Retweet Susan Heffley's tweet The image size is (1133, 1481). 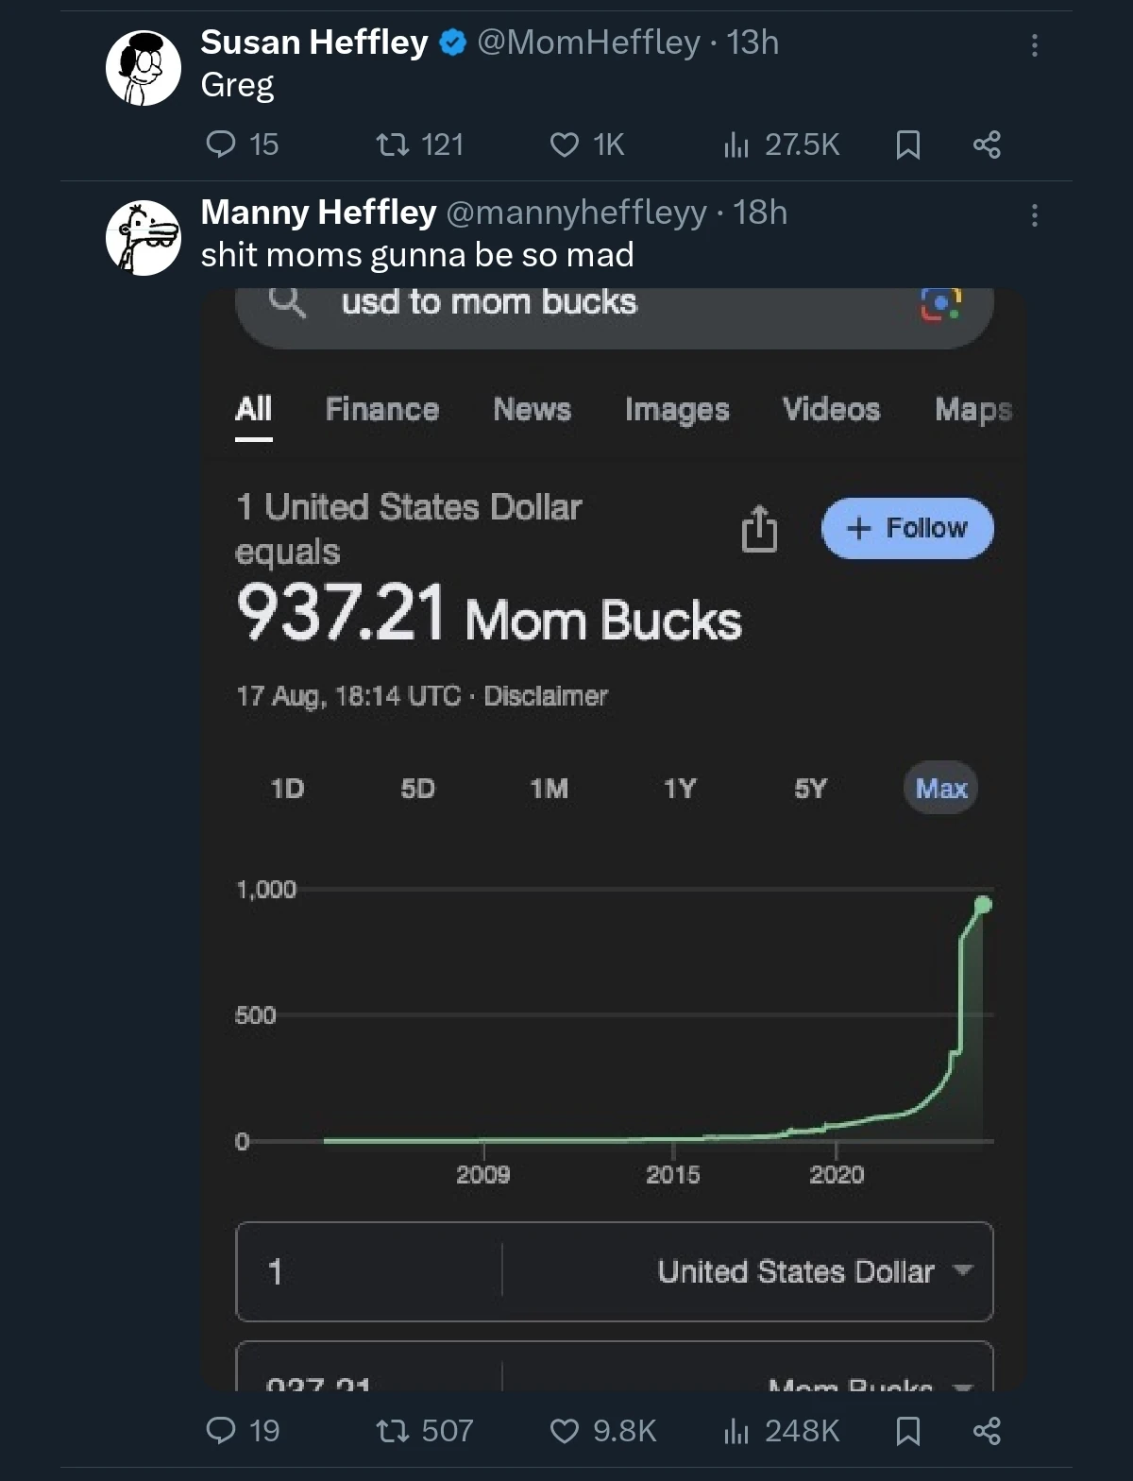392,145
